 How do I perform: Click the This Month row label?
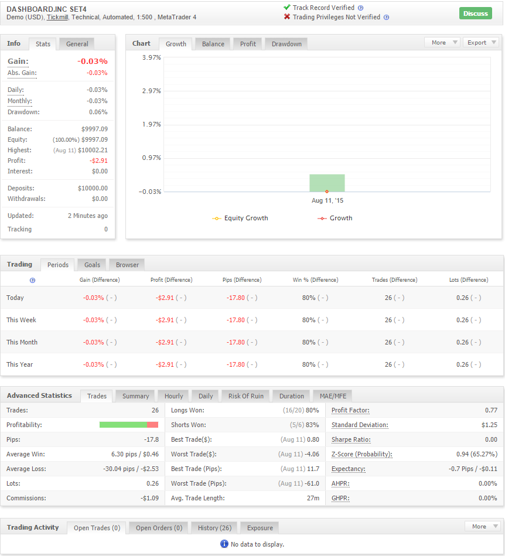coord(22,342)
